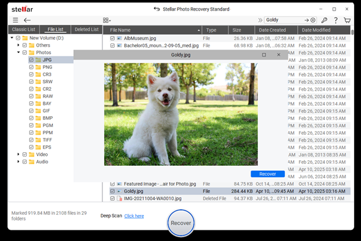Toggle the New Volume (D:) checkbox
Viewport: 361px width, 241px height.
pos(18,38)
